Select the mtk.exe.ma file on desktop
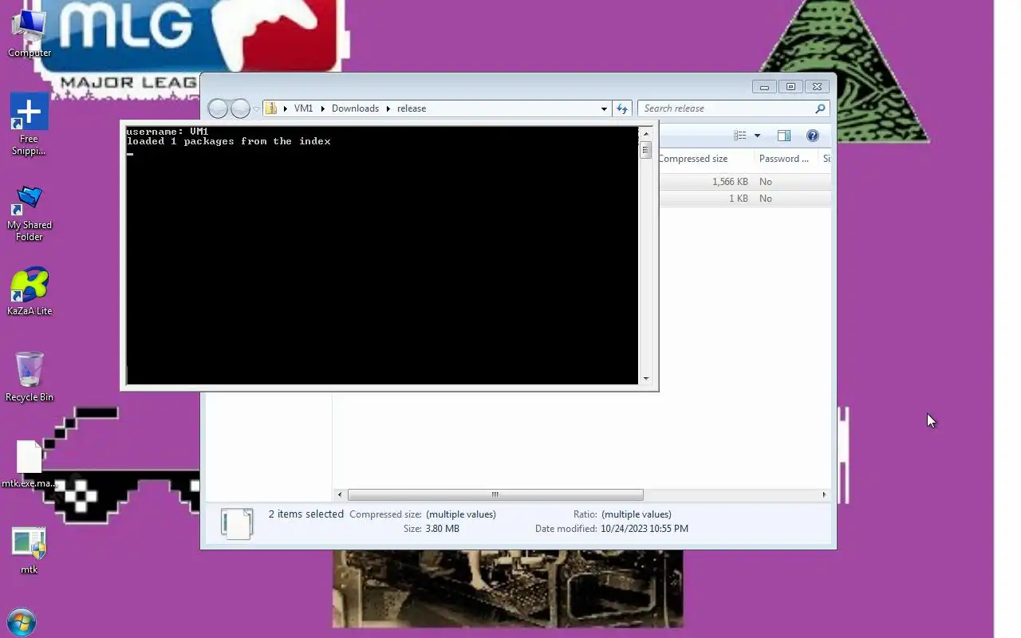1021x638 pixels. point(30,464)
